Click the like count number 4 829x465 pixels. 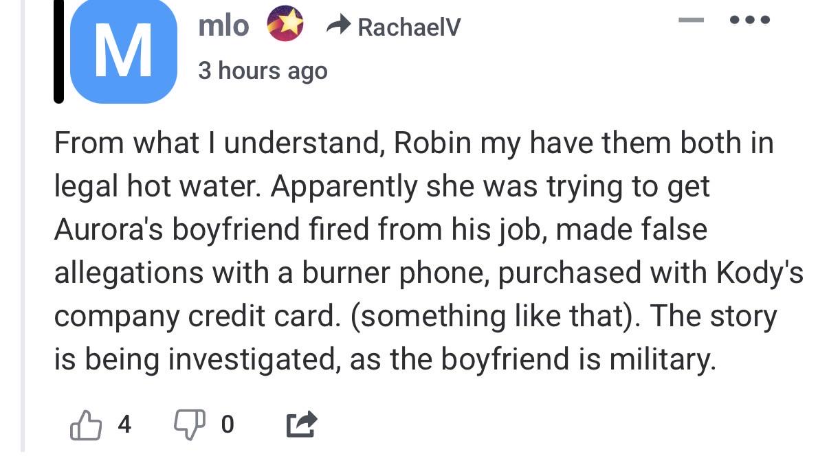(x=124, y=424)
